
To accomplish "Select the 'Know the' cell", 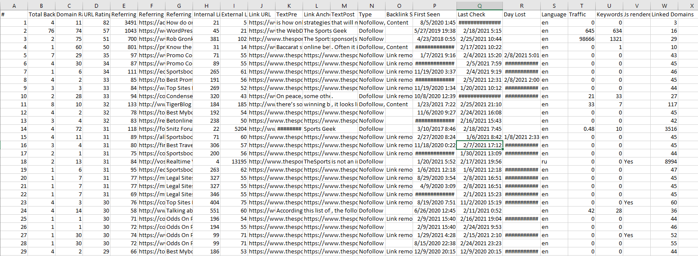I will [x=179, y=47].
